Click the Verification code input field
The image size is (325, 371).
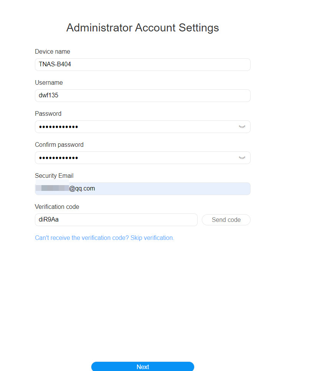click(x=116, y=220)
